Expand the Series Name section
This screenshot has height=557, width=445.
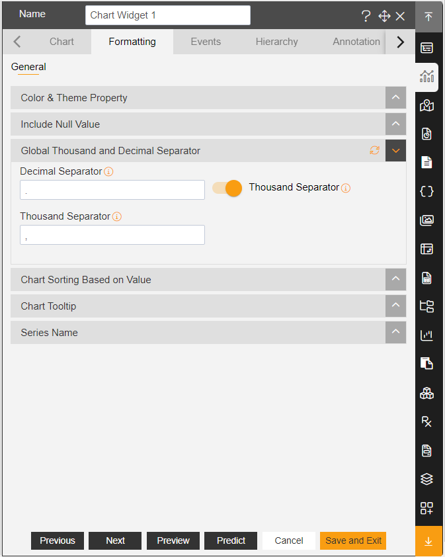click(x=395, y=332)
